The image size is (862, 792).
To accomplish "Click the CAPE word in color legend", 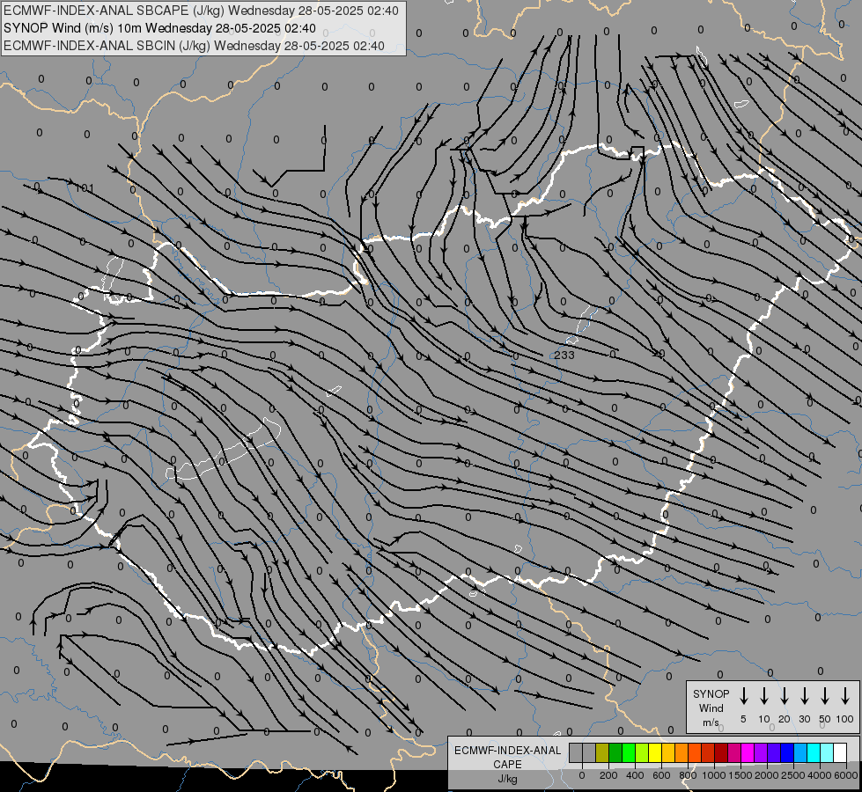I will tap(507, 765).
